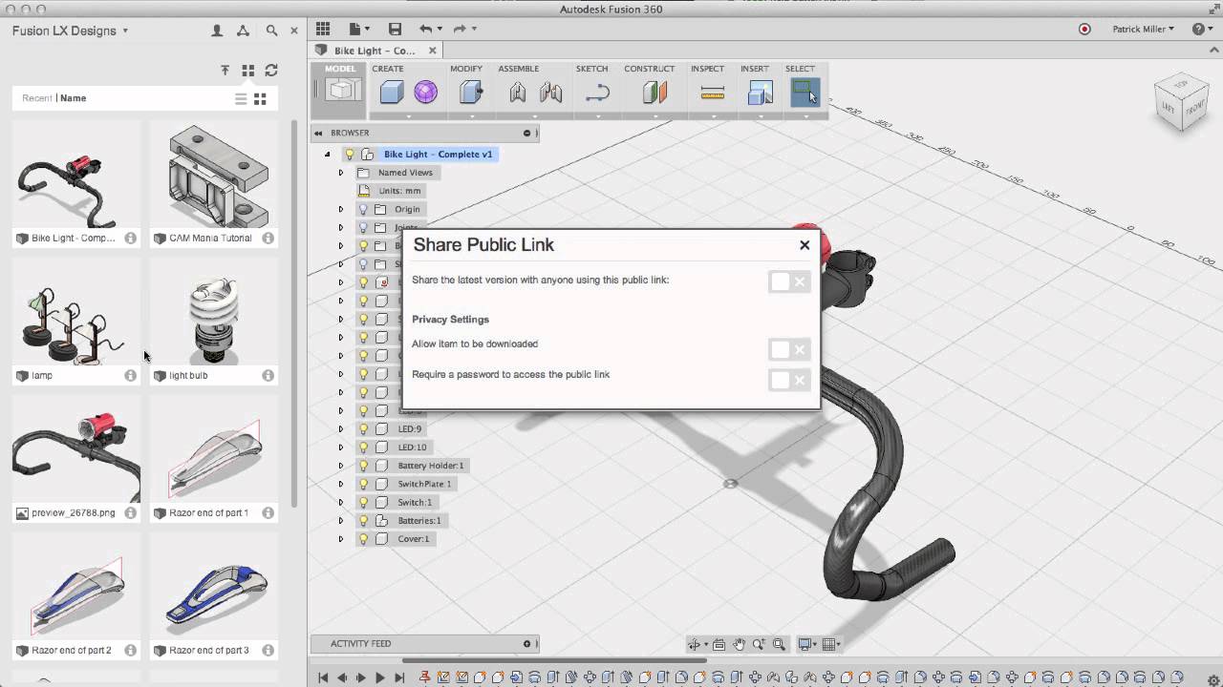Toggle Allow item to be downloaded
Viewport: 1223px width, 687px height.
click(789, 349)
